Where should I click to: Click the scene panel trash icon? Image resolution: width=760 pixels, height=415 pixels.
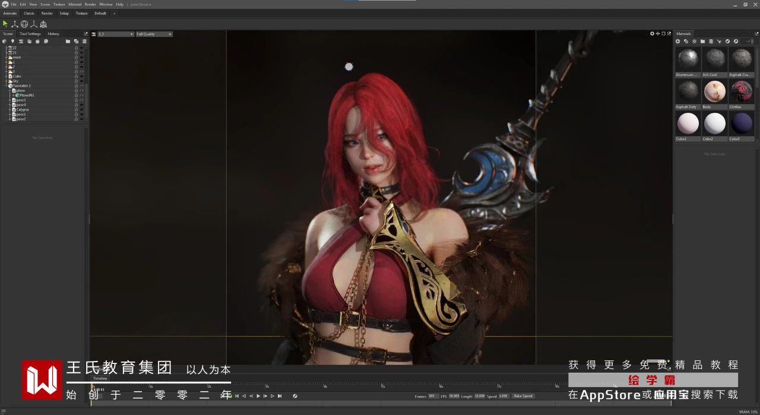(84, 42)
